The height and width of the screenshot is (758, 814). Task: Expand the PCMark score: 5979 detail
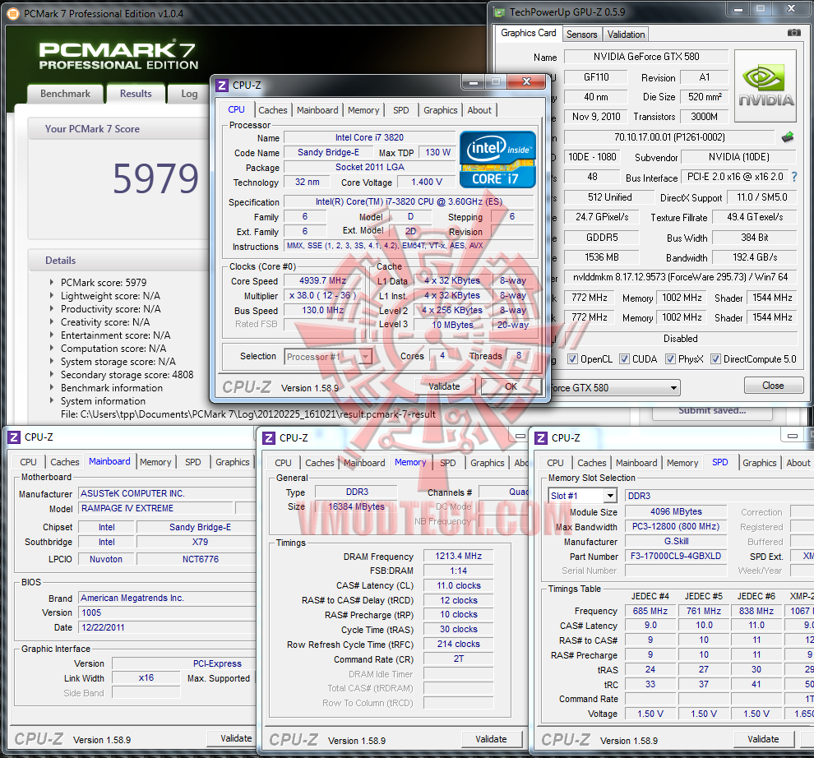click(x=52, y=283)
